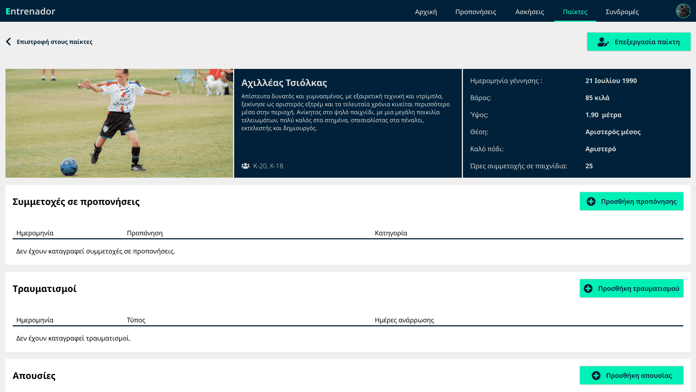
Task: Click the Προπόνηση column header
Action: (x=145, y=233)
